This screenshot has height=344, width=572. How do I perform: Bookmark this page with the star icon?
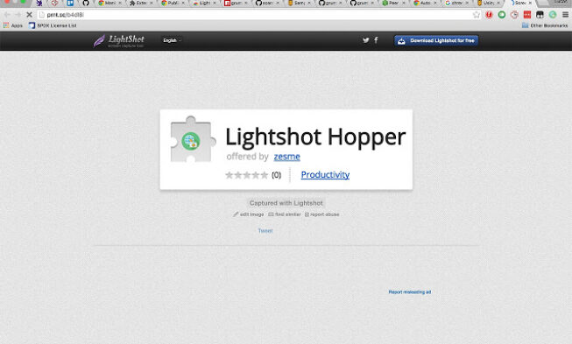(477, 15)
